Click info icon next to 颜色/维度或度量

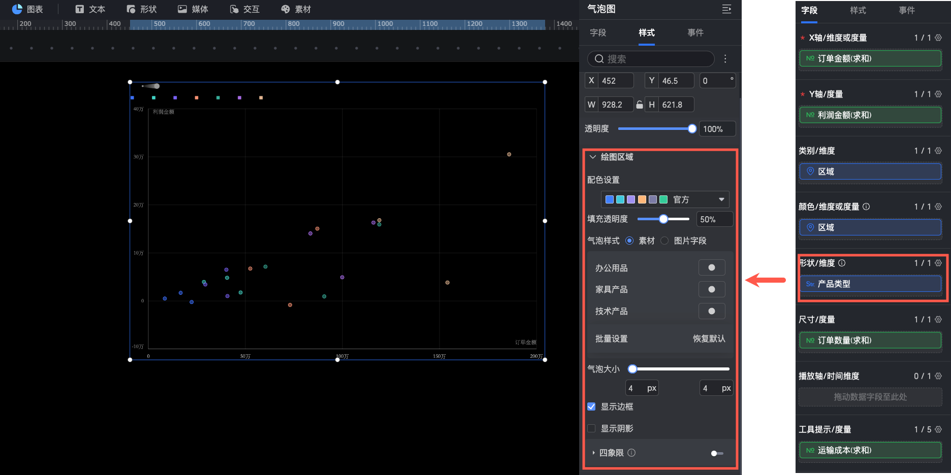(866, 207)
